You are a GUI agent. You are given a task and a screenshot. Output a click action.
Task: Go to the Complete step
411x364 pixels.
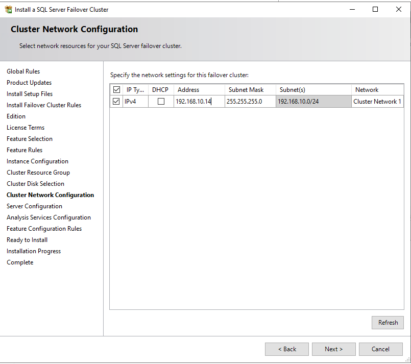click(20, 262)
